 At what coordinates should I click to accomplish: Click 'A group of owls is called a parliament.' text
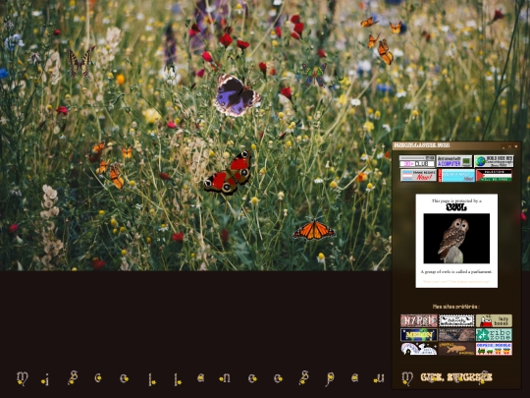coord(456,272)
